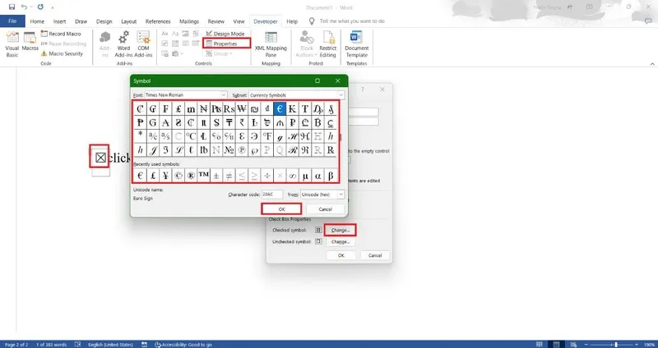Select the °C symbol in the grid
This screenshot has width=658, height=348.
(x=191, y=136)
